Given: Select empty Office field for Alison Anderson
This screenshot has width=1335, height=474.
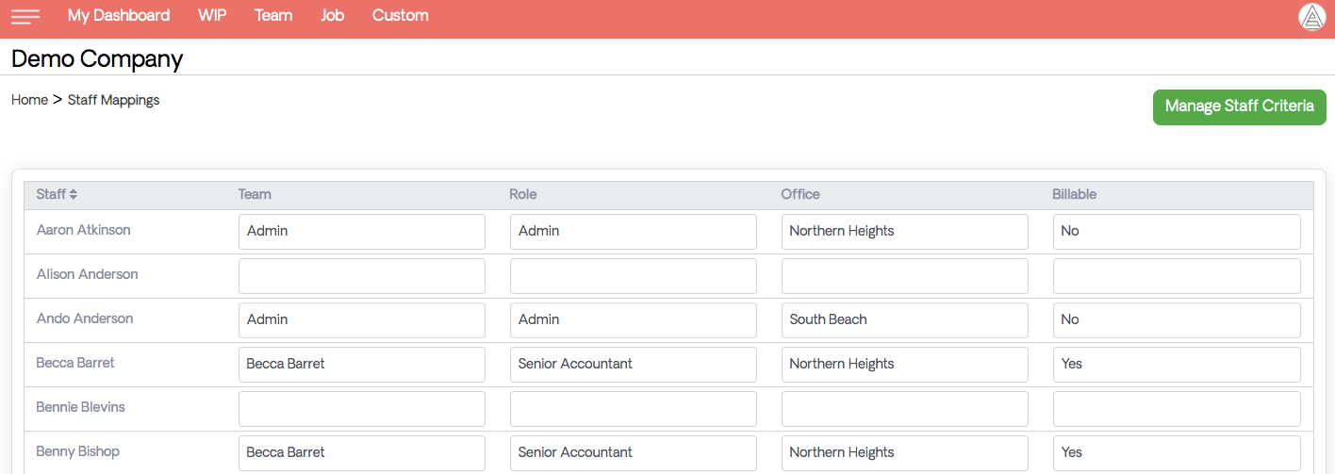Looking at the screenshot, I should pos(905,276).
